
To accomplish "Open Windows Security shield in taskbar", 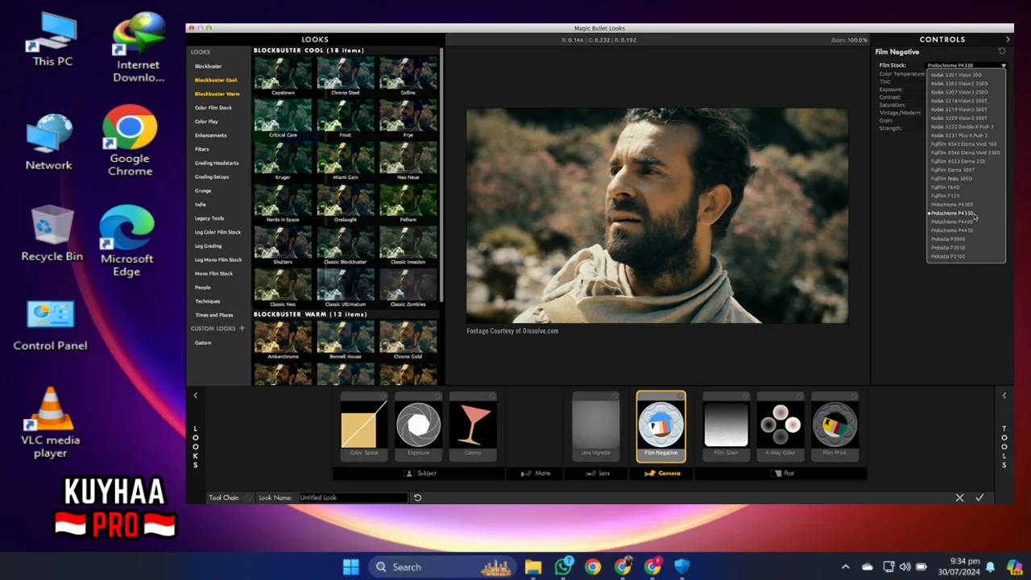I will [682, 567].
